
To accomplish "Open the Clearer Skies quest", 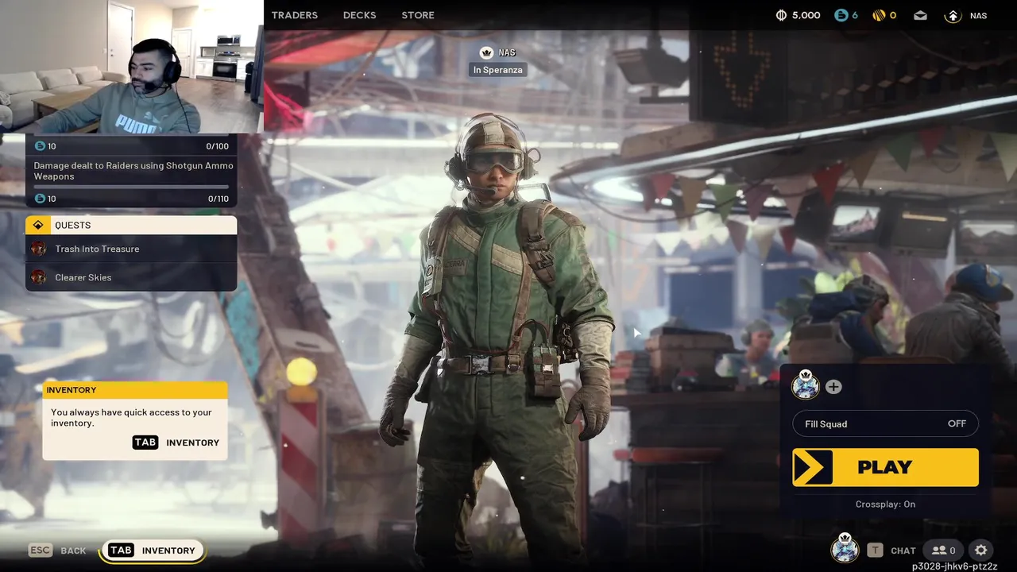I will [131, 277].
